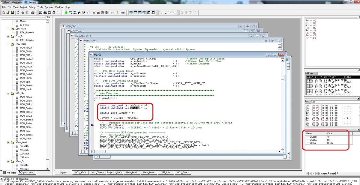The width and height of the screenshot is (360, 185).
Task: Create a new file using toolbar icon
Action: [x=4, y=13]
